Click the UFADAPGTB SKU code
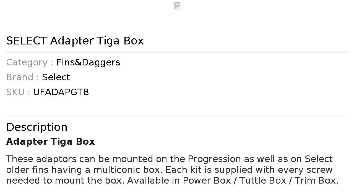The width and height of the screenshot is (354, 196). tap(61, 92)
